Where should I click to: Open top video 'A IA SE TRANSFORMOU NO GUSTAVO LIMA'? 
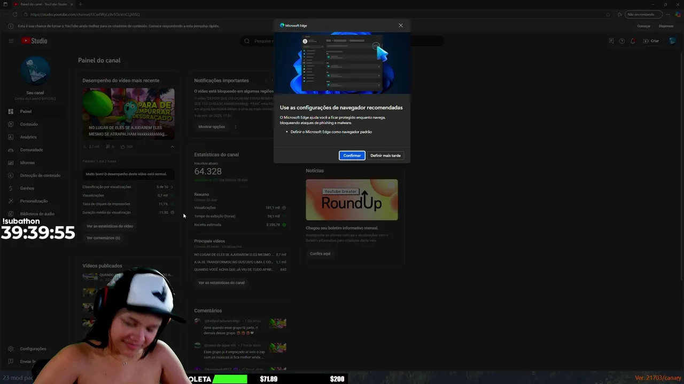(x=240, y=262)
